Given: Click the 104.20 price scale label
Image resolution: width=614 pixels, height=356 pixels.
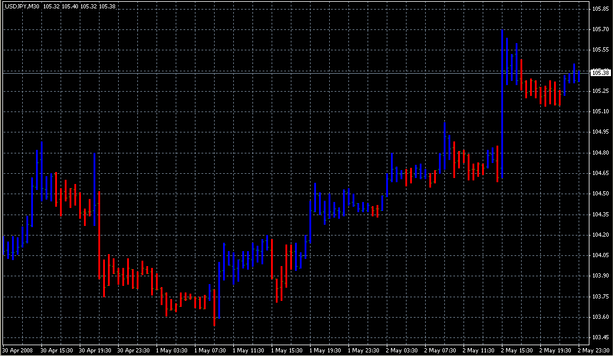Looking at the screenshot, I should pos(600,235).
